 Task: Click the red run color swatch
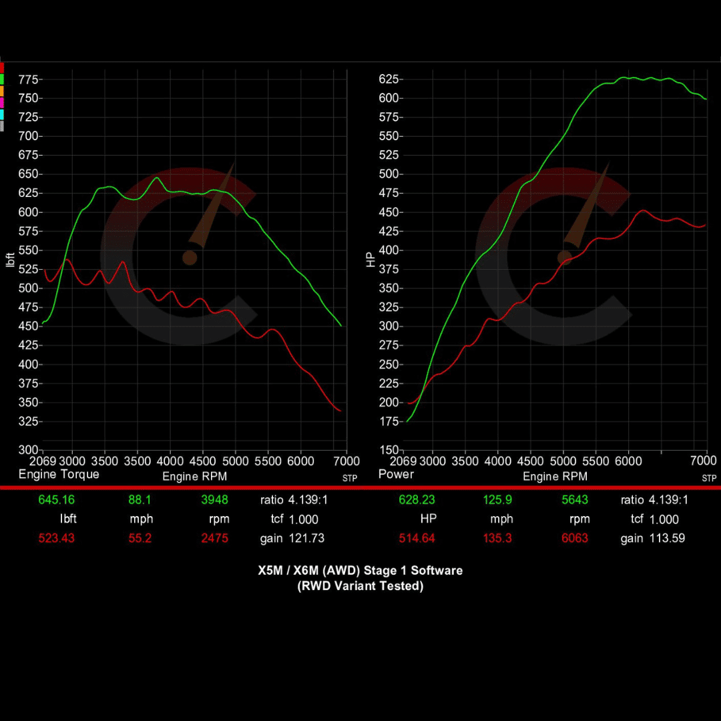pos(2,68)
